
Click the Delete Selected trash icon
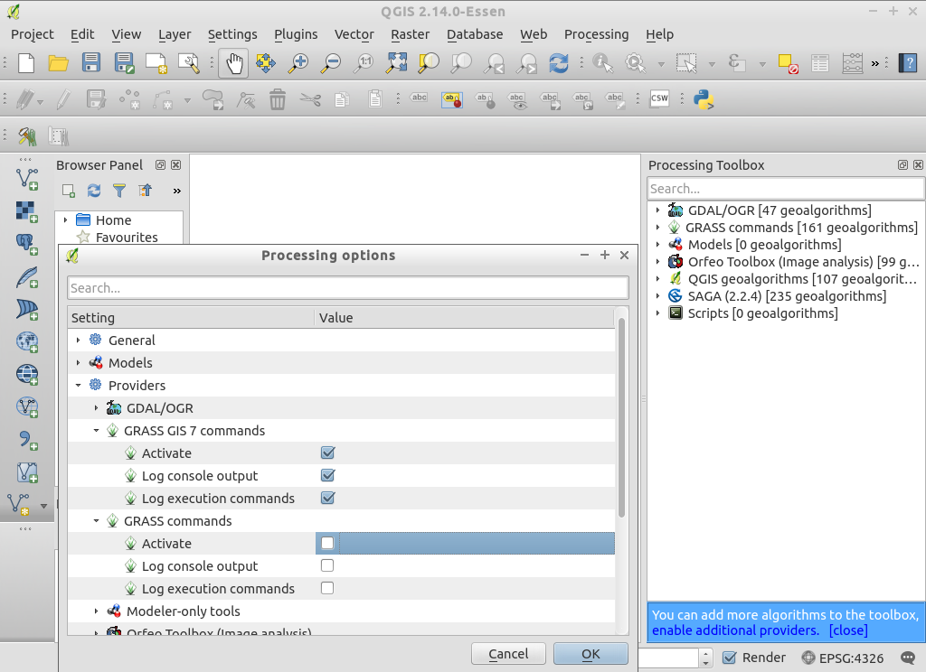click(277, 99)
